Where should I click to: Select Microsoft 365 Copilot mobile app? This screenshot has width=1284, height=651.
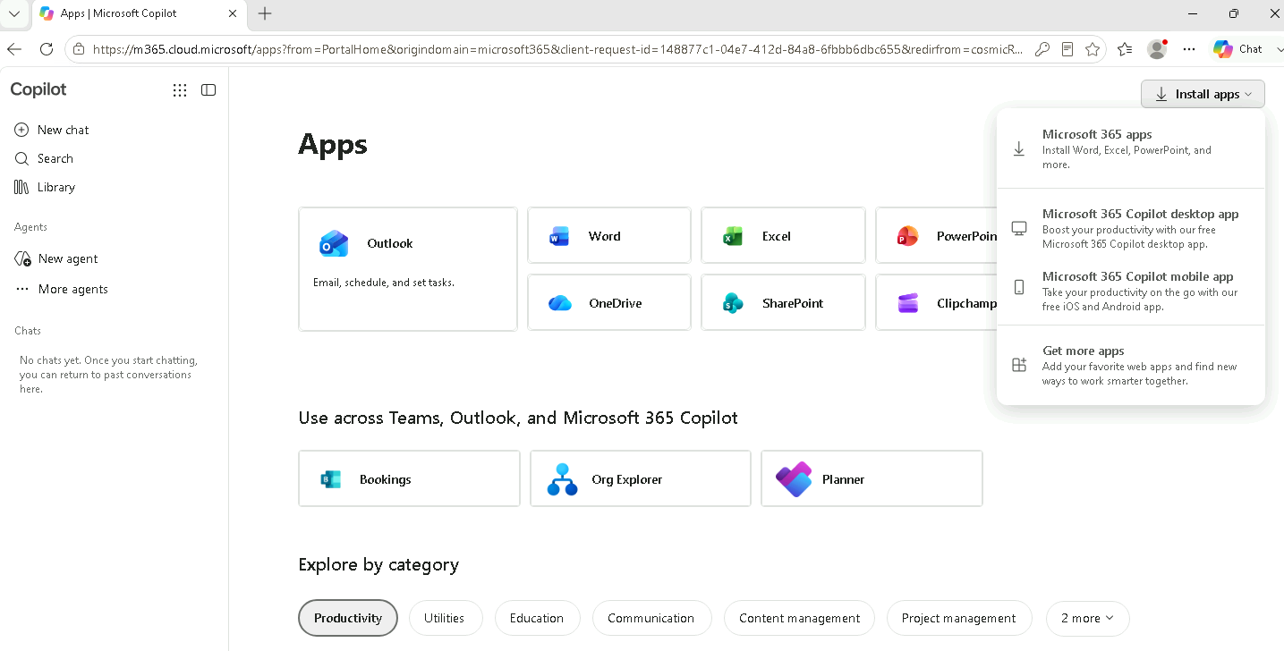tap(1131, 291)
